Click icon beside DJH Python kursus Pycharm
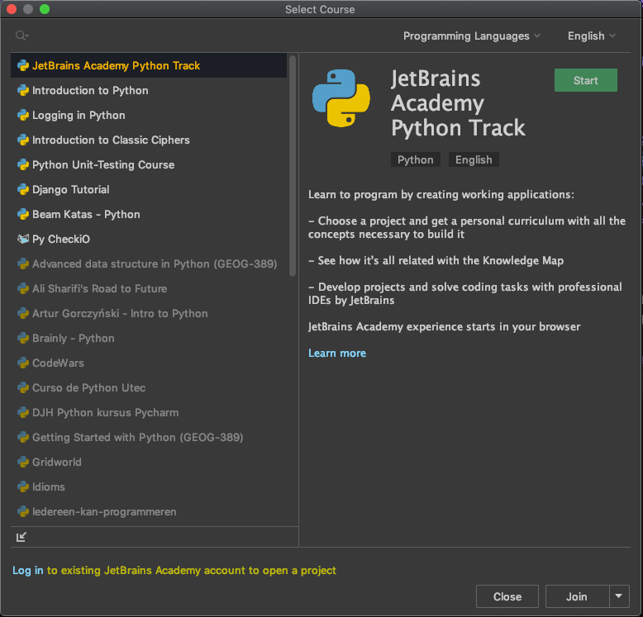 (23, 412)
